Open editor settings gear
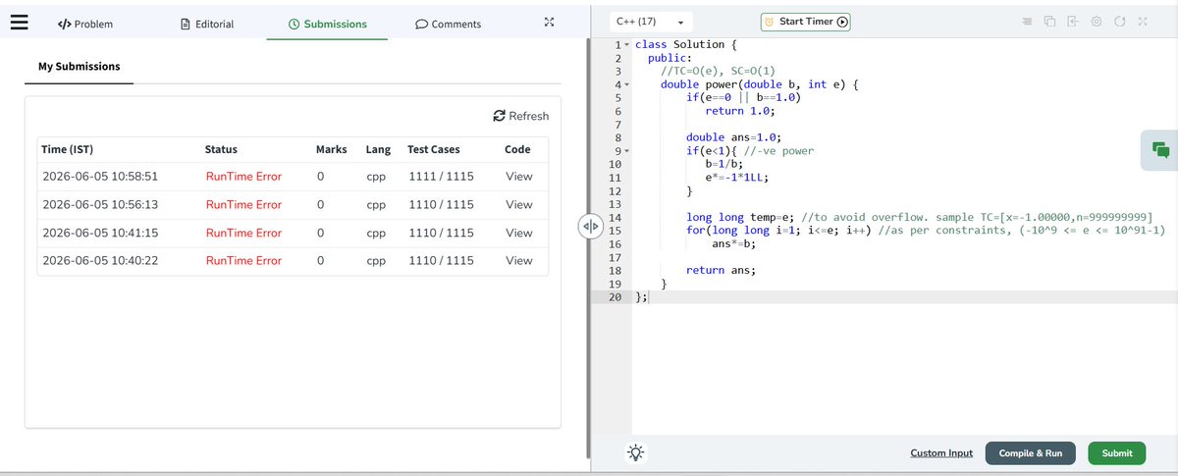1178x476 pixels. click(1097, 22)
